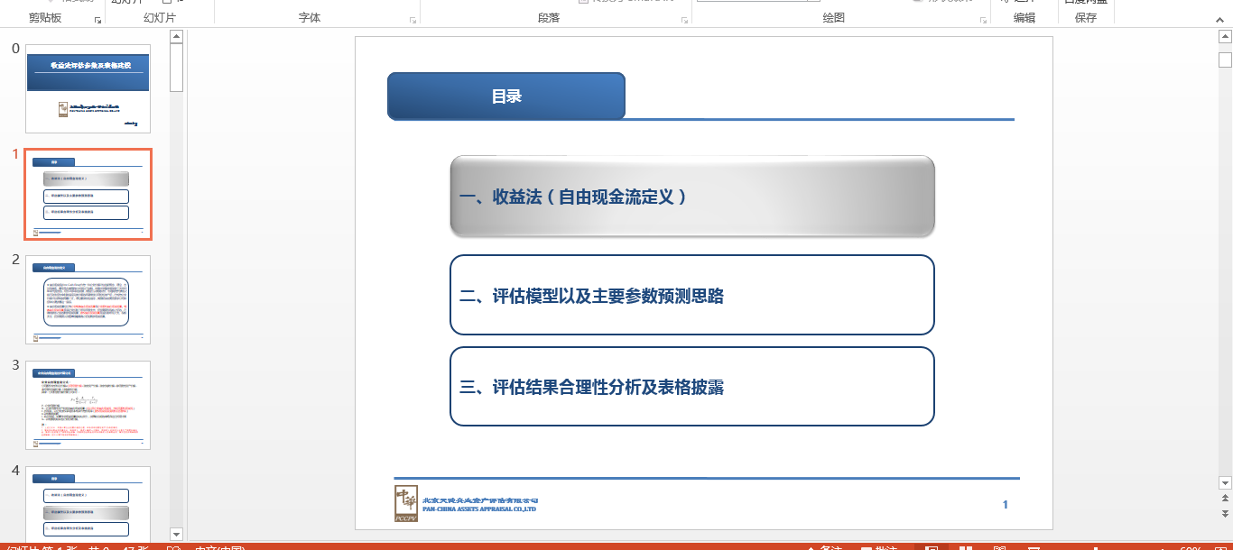Click the 段落 ribbon group label
Image resolution: width=1233 pixels, height=550 pixels.
click(x=549, y=18)
